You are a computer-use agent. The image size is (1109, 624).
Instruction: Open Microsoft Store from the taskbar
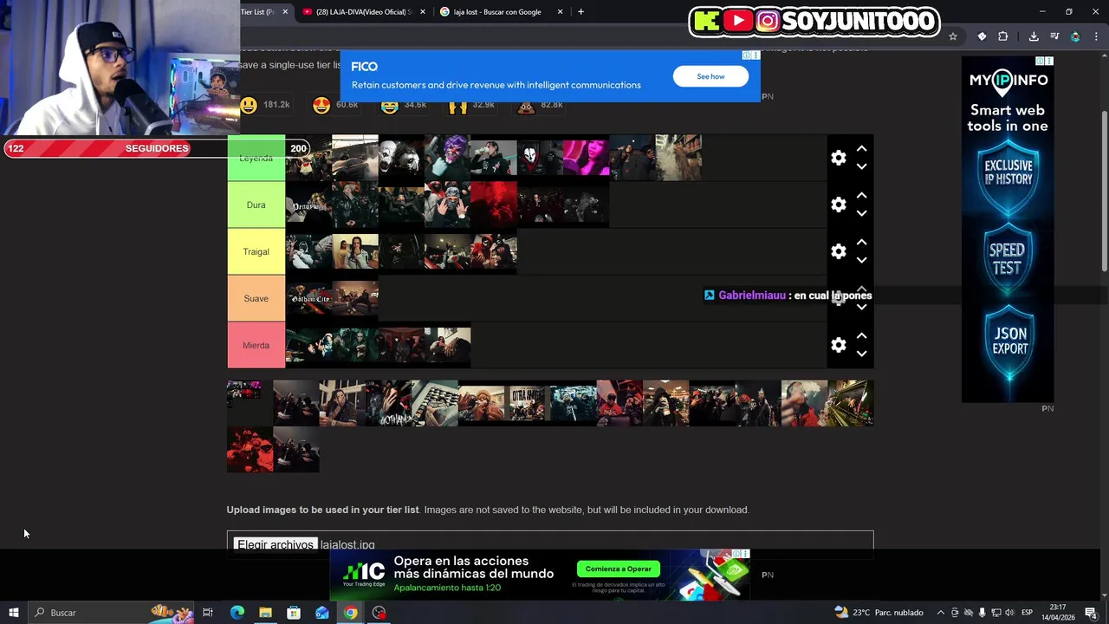point(294,613)
